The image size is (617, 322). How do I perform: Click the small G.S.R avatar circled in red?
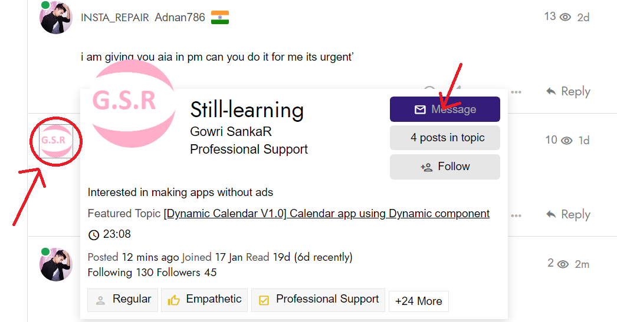click(56, 141)
